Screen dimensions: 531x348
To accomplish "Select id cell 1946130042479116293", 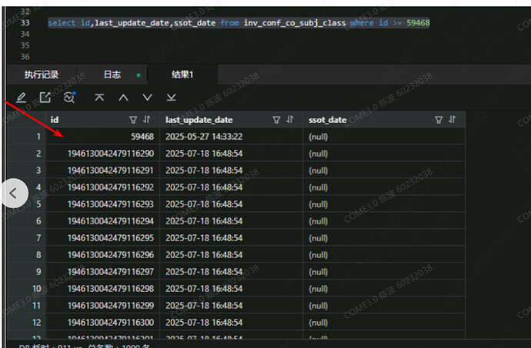I will (x=102, y=204).
